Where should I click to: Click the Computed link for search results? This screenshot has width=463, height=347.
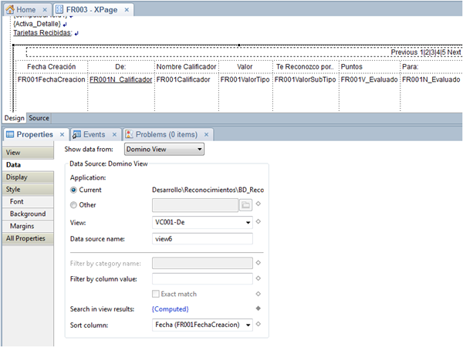tap(171, 309)
